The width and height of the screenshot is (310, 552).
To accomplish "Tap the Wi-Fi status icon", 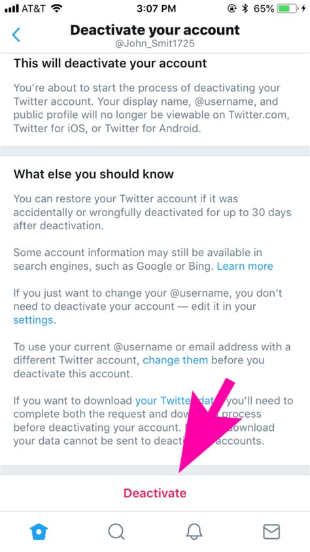I will 56,9.
